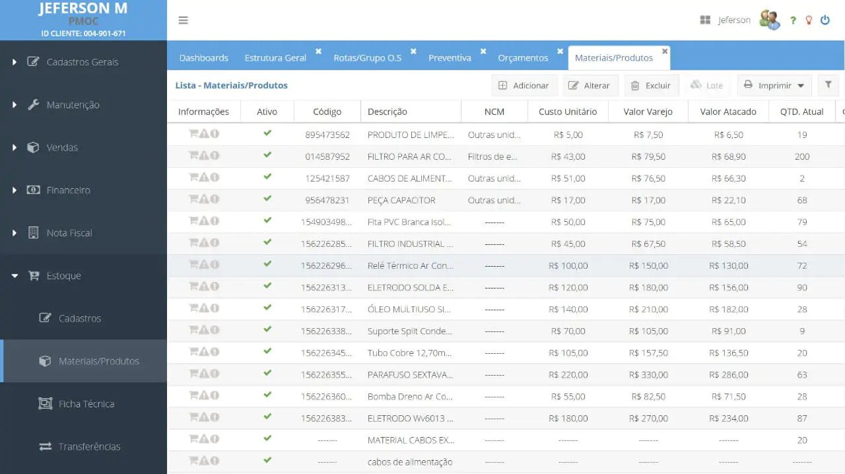Expand Cadastros Gerais sidebar menu
This screenshot has height=474, width=845.
click(x=83, y=62)
